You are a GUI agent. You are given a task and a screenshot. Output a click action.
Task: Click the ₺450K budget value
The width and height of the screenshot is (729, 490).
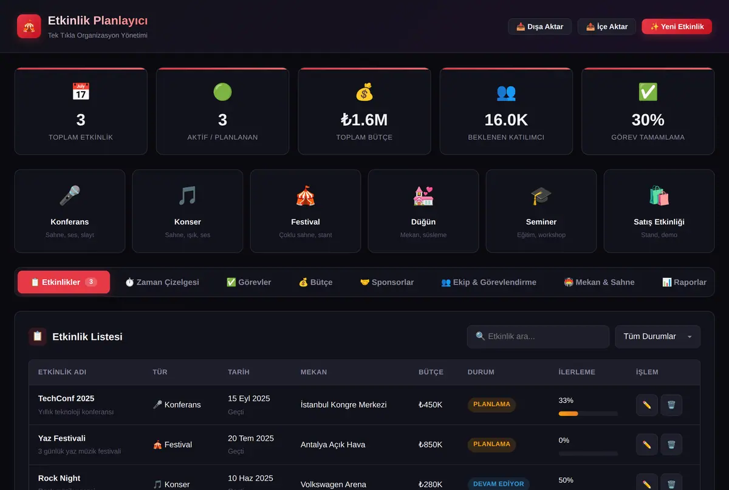coord(430,405)
